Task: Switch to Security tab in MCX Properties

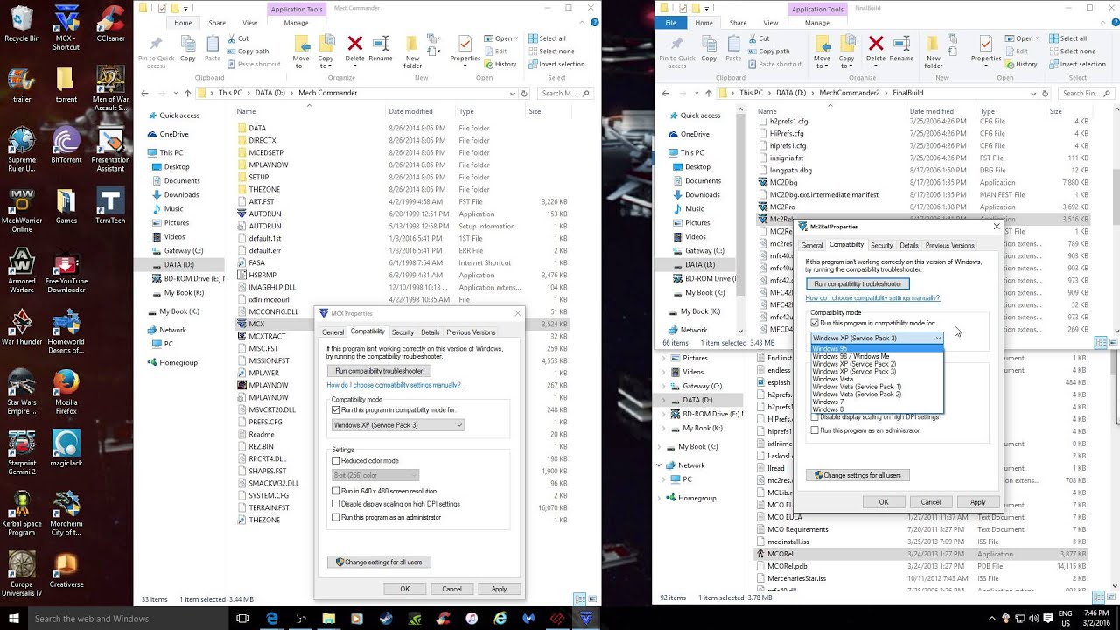Action: pos(402,332)
